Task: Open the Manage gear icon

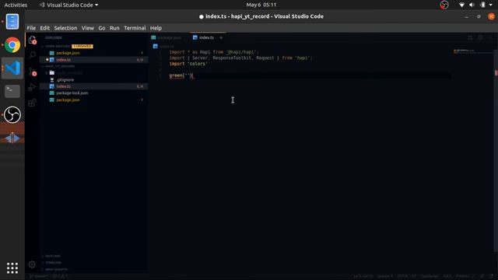Action: click(32, 264)
